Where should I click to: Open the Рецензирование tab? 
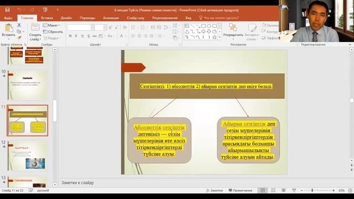pos(165,18)
